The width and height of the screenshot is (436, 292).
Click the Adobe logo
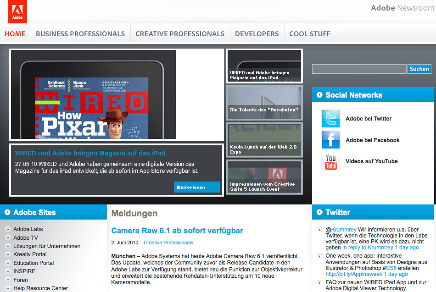[17, 11]
